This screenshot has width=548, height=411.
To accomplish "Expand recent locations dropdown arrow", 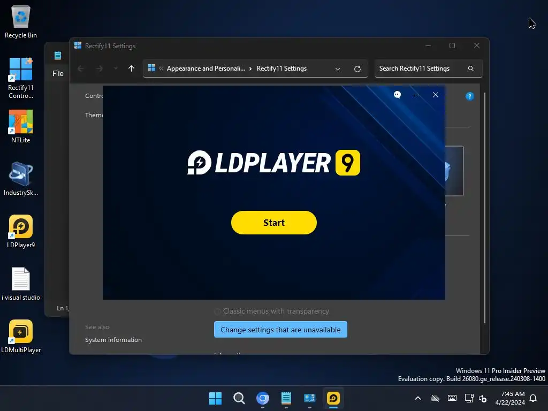I will pyautogui.click(x=116, y=68).
